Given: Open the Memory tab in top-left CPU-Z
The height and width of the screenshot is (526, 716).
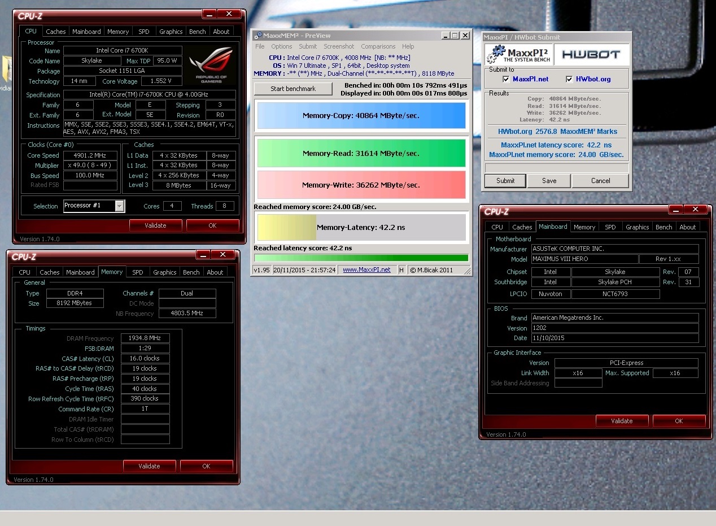Looking at the screenshot, I should (118, 32).
